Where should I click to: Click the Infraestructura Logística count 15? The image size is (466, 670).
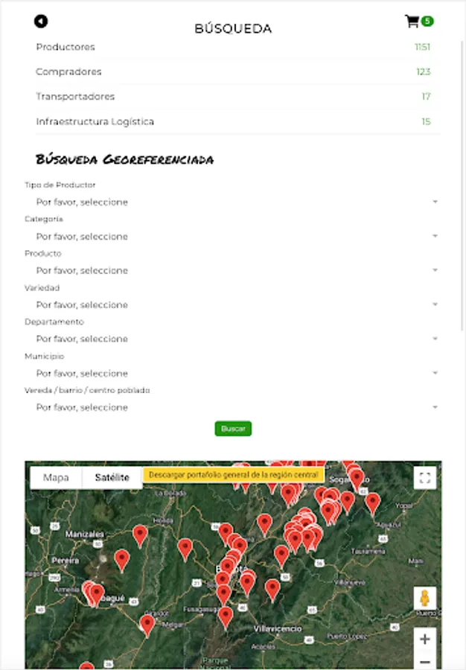(x=427, y=121)
